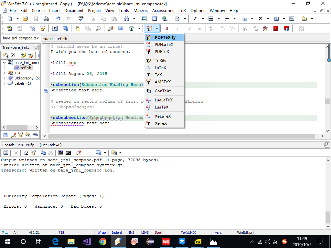Click the project tree icon in second toolbar
This screenshot has width=331, height=248.
click(x=32, y=28)
